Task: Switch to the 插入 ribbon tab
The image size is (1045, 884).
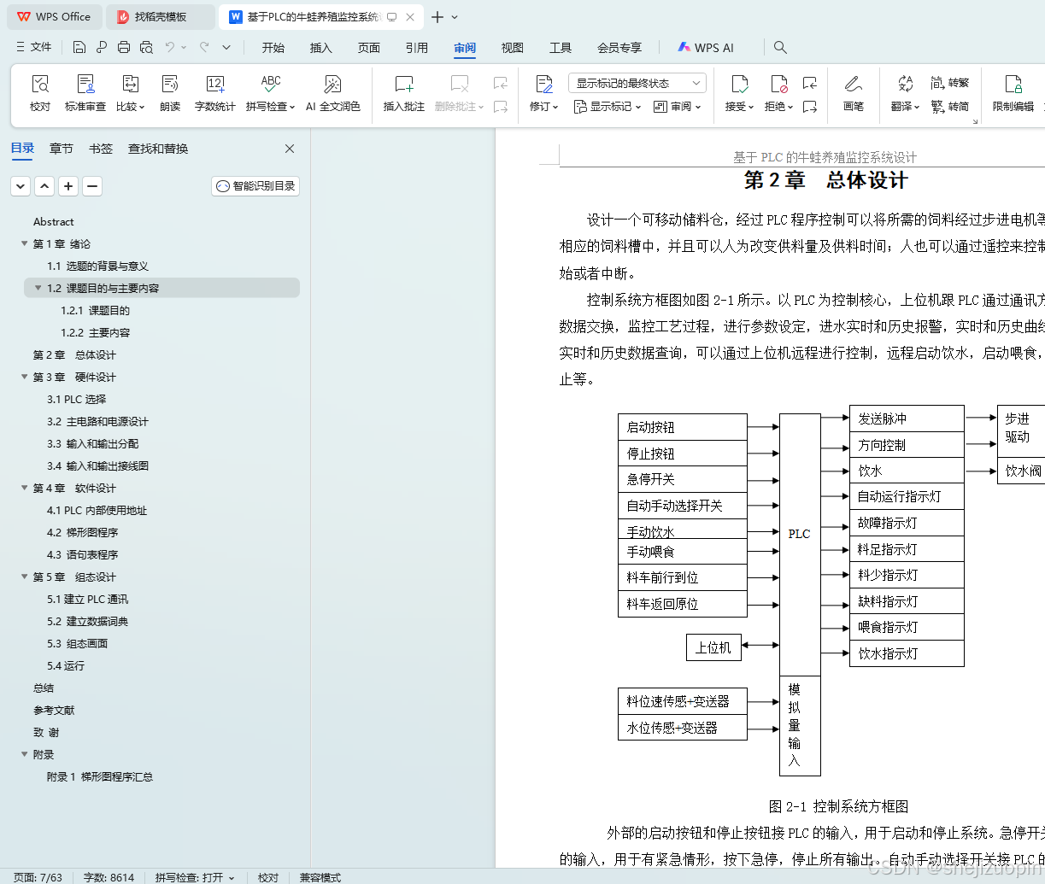Action: point(321,48)
